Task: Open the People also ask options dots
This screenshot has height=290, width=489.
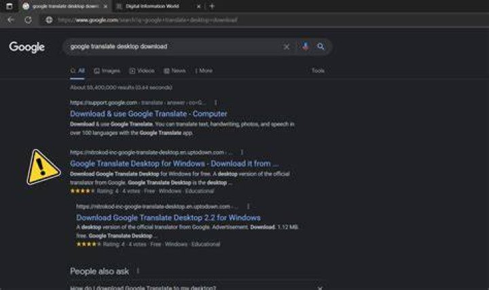Action: (x=138, y=271)
